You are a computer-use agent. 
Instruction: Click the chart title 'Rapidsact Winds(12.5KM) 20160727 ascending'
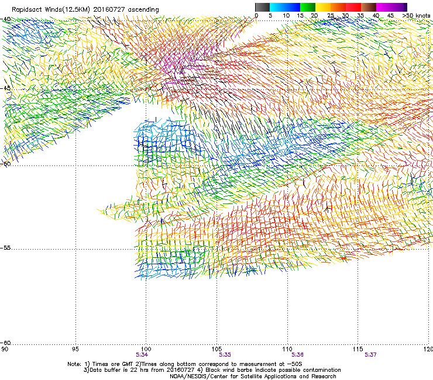coord(85,10)
